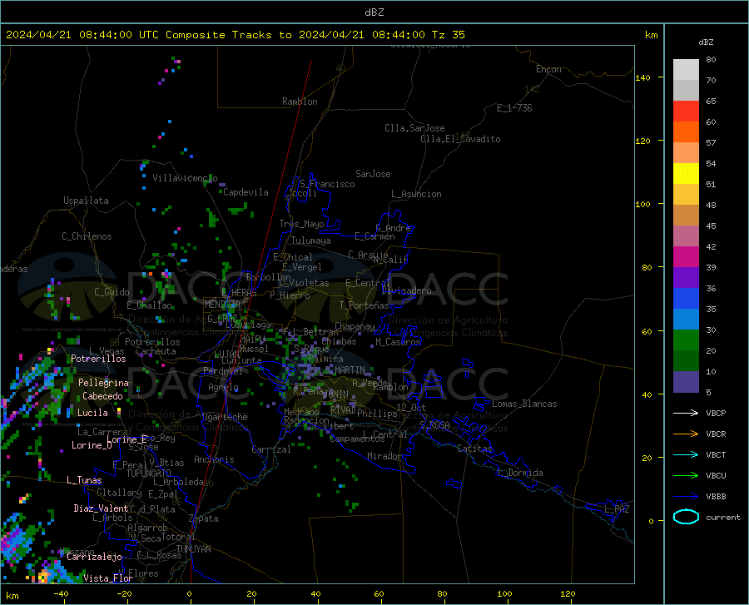This screenshot has width=749, height=605.
Task: Click the 'Mirador' map label
Action: click(x=384, y=456)
